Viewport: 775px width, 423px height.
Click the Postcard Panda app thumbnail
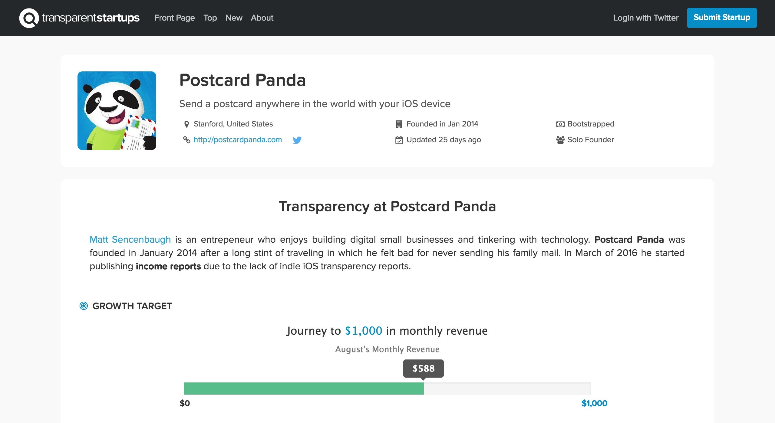tap(117, 111)
